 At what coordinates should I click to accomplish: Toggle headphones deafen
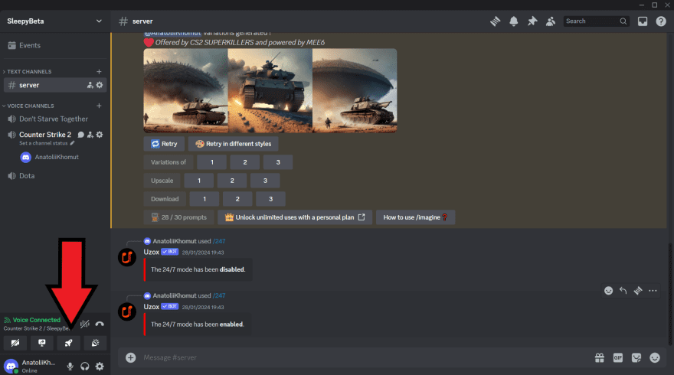(x=85, y=367)
